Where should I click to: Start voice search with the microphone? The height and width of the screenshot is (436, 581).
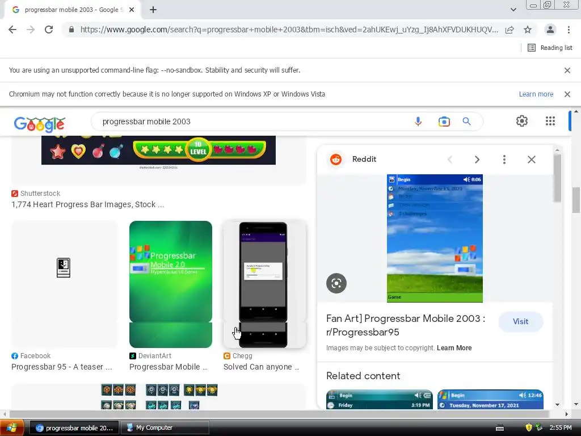(x=418, y=121)
